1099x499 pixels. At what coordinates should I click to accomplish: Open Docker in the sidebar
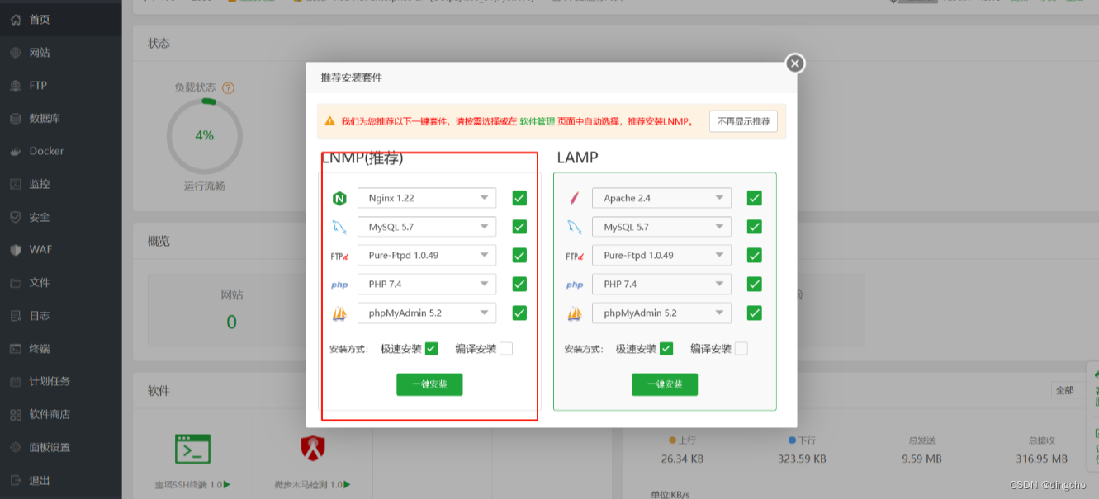tap(61, 151)
